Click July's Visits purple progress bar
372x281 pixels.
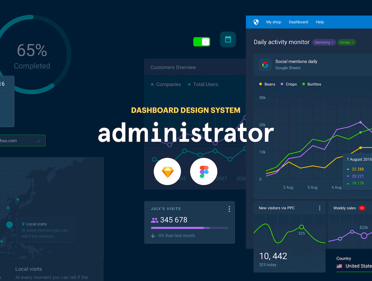pos(189,228)
